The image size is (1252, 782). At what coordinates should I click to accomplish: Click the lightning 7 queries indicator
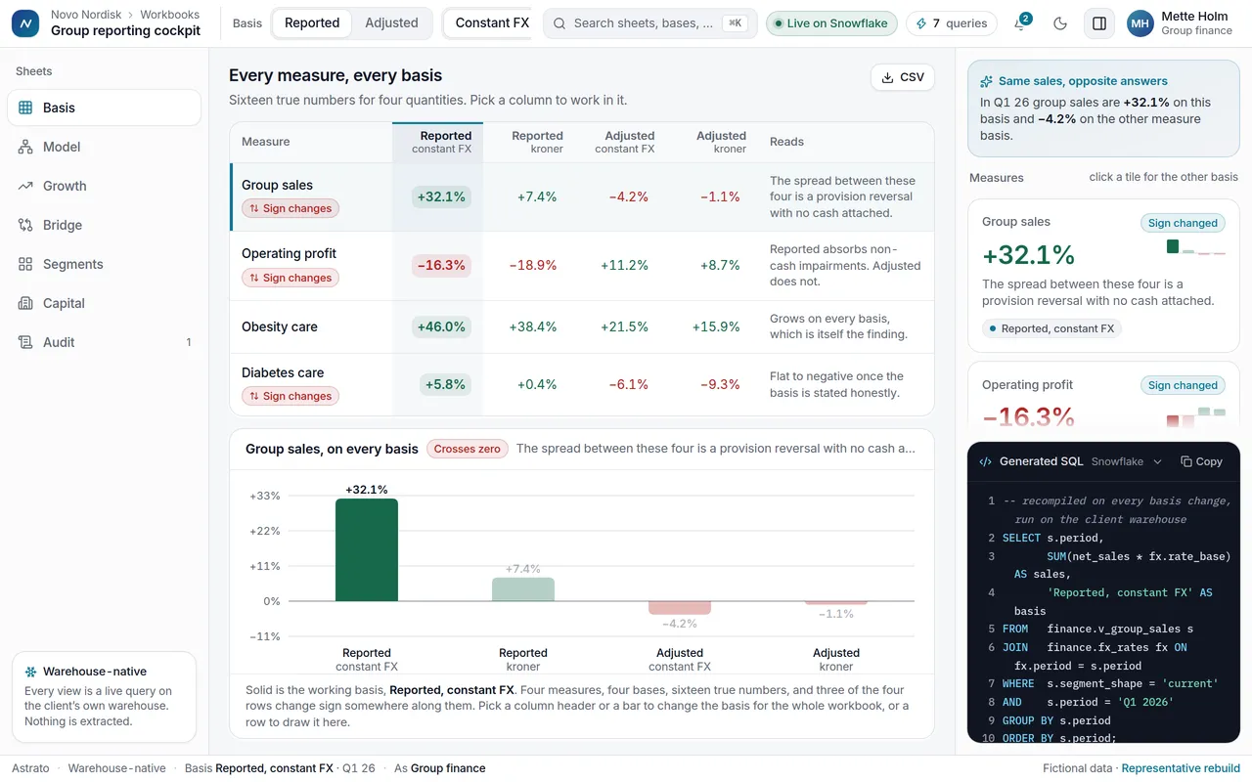pyautogui.click(x=951, y=23)
